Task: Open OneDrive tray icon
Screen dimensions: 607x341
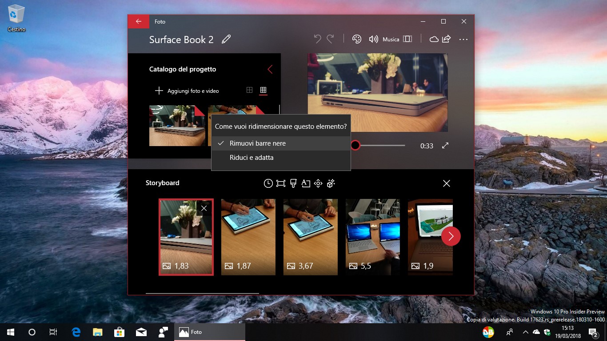Action: click(x=536, y=332)
